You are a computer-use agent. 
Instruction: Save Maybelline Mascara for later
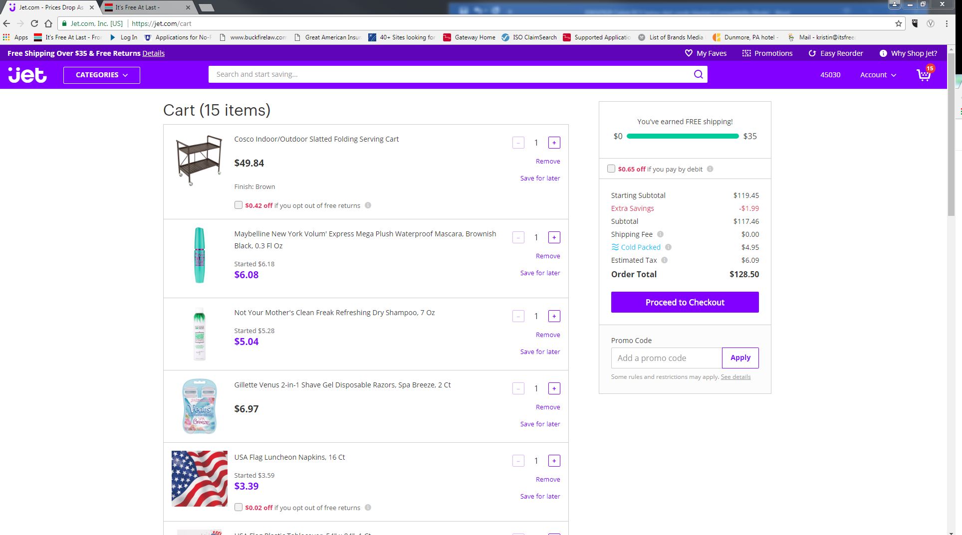tap(540, 273)
